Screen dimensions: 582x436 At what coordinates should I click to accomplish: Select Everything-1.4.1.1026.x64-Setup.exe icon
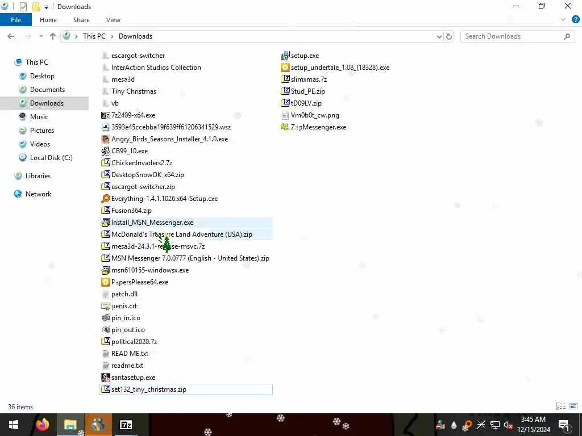106,199
